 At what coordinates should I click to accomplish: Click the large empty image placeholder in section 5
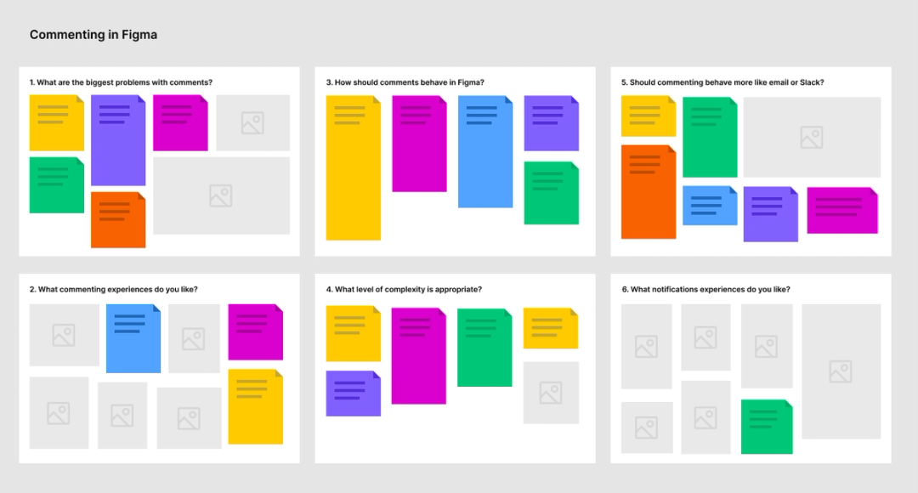811,137
